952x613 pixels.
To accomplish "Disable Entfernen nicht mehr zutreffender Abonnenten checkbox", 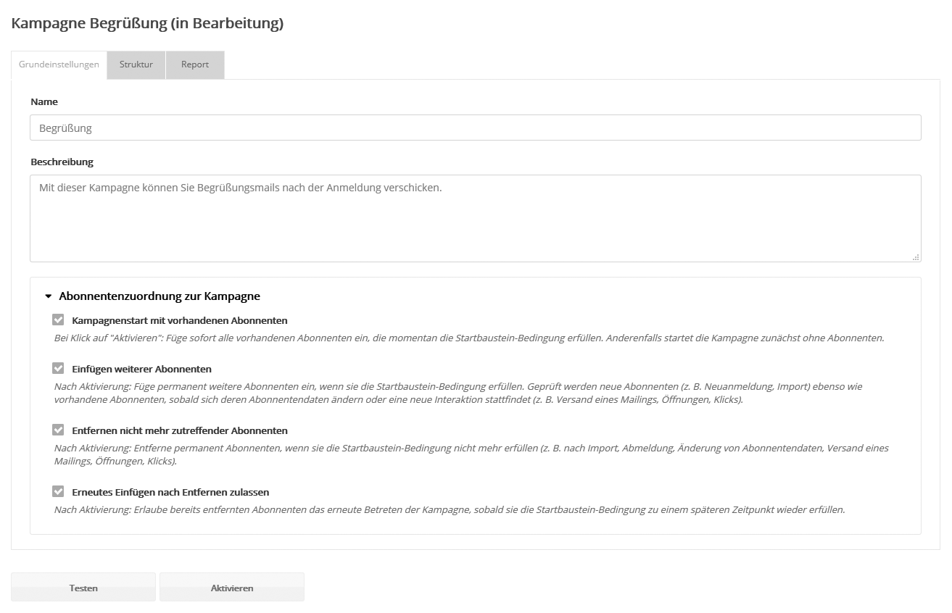I will (59, 430).
